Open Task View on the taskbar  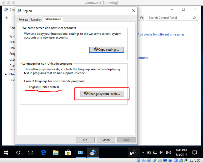[30, 153]
